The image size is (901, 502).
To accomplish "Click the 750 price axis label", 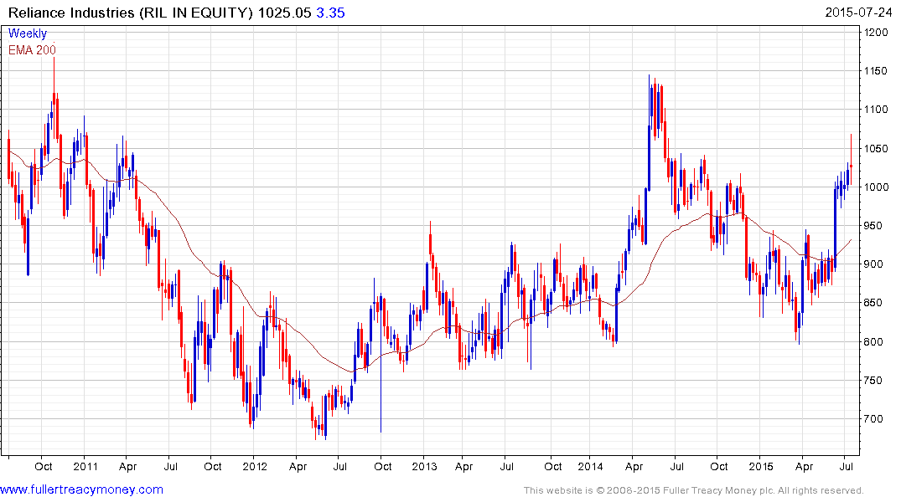I will (874, 381).
